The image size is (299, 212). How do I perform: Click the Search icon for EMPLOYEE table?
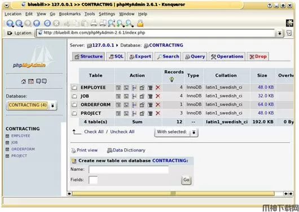click(126, 88)
